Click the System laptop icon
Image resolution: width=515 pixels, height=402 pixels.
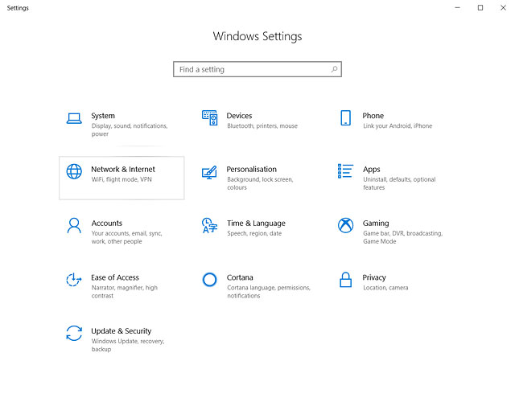click(74, 118)
